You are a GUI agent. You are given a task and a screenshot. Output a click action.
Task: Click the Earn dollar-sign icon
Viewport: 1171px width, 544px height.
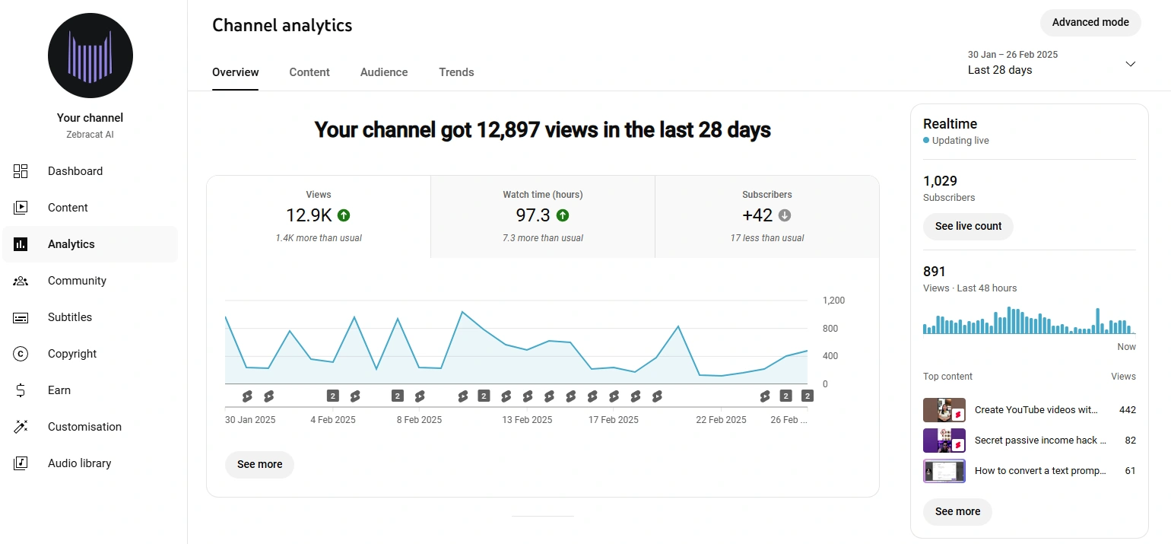pos(21,390)
